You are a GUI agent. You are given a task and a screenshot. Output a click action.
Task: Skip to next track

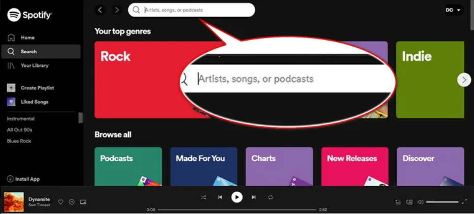tap(254, 197)
